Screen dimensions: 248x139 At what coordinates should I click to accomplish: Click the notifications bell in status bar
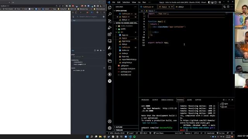pyautogui.click(x=232, y=133)
